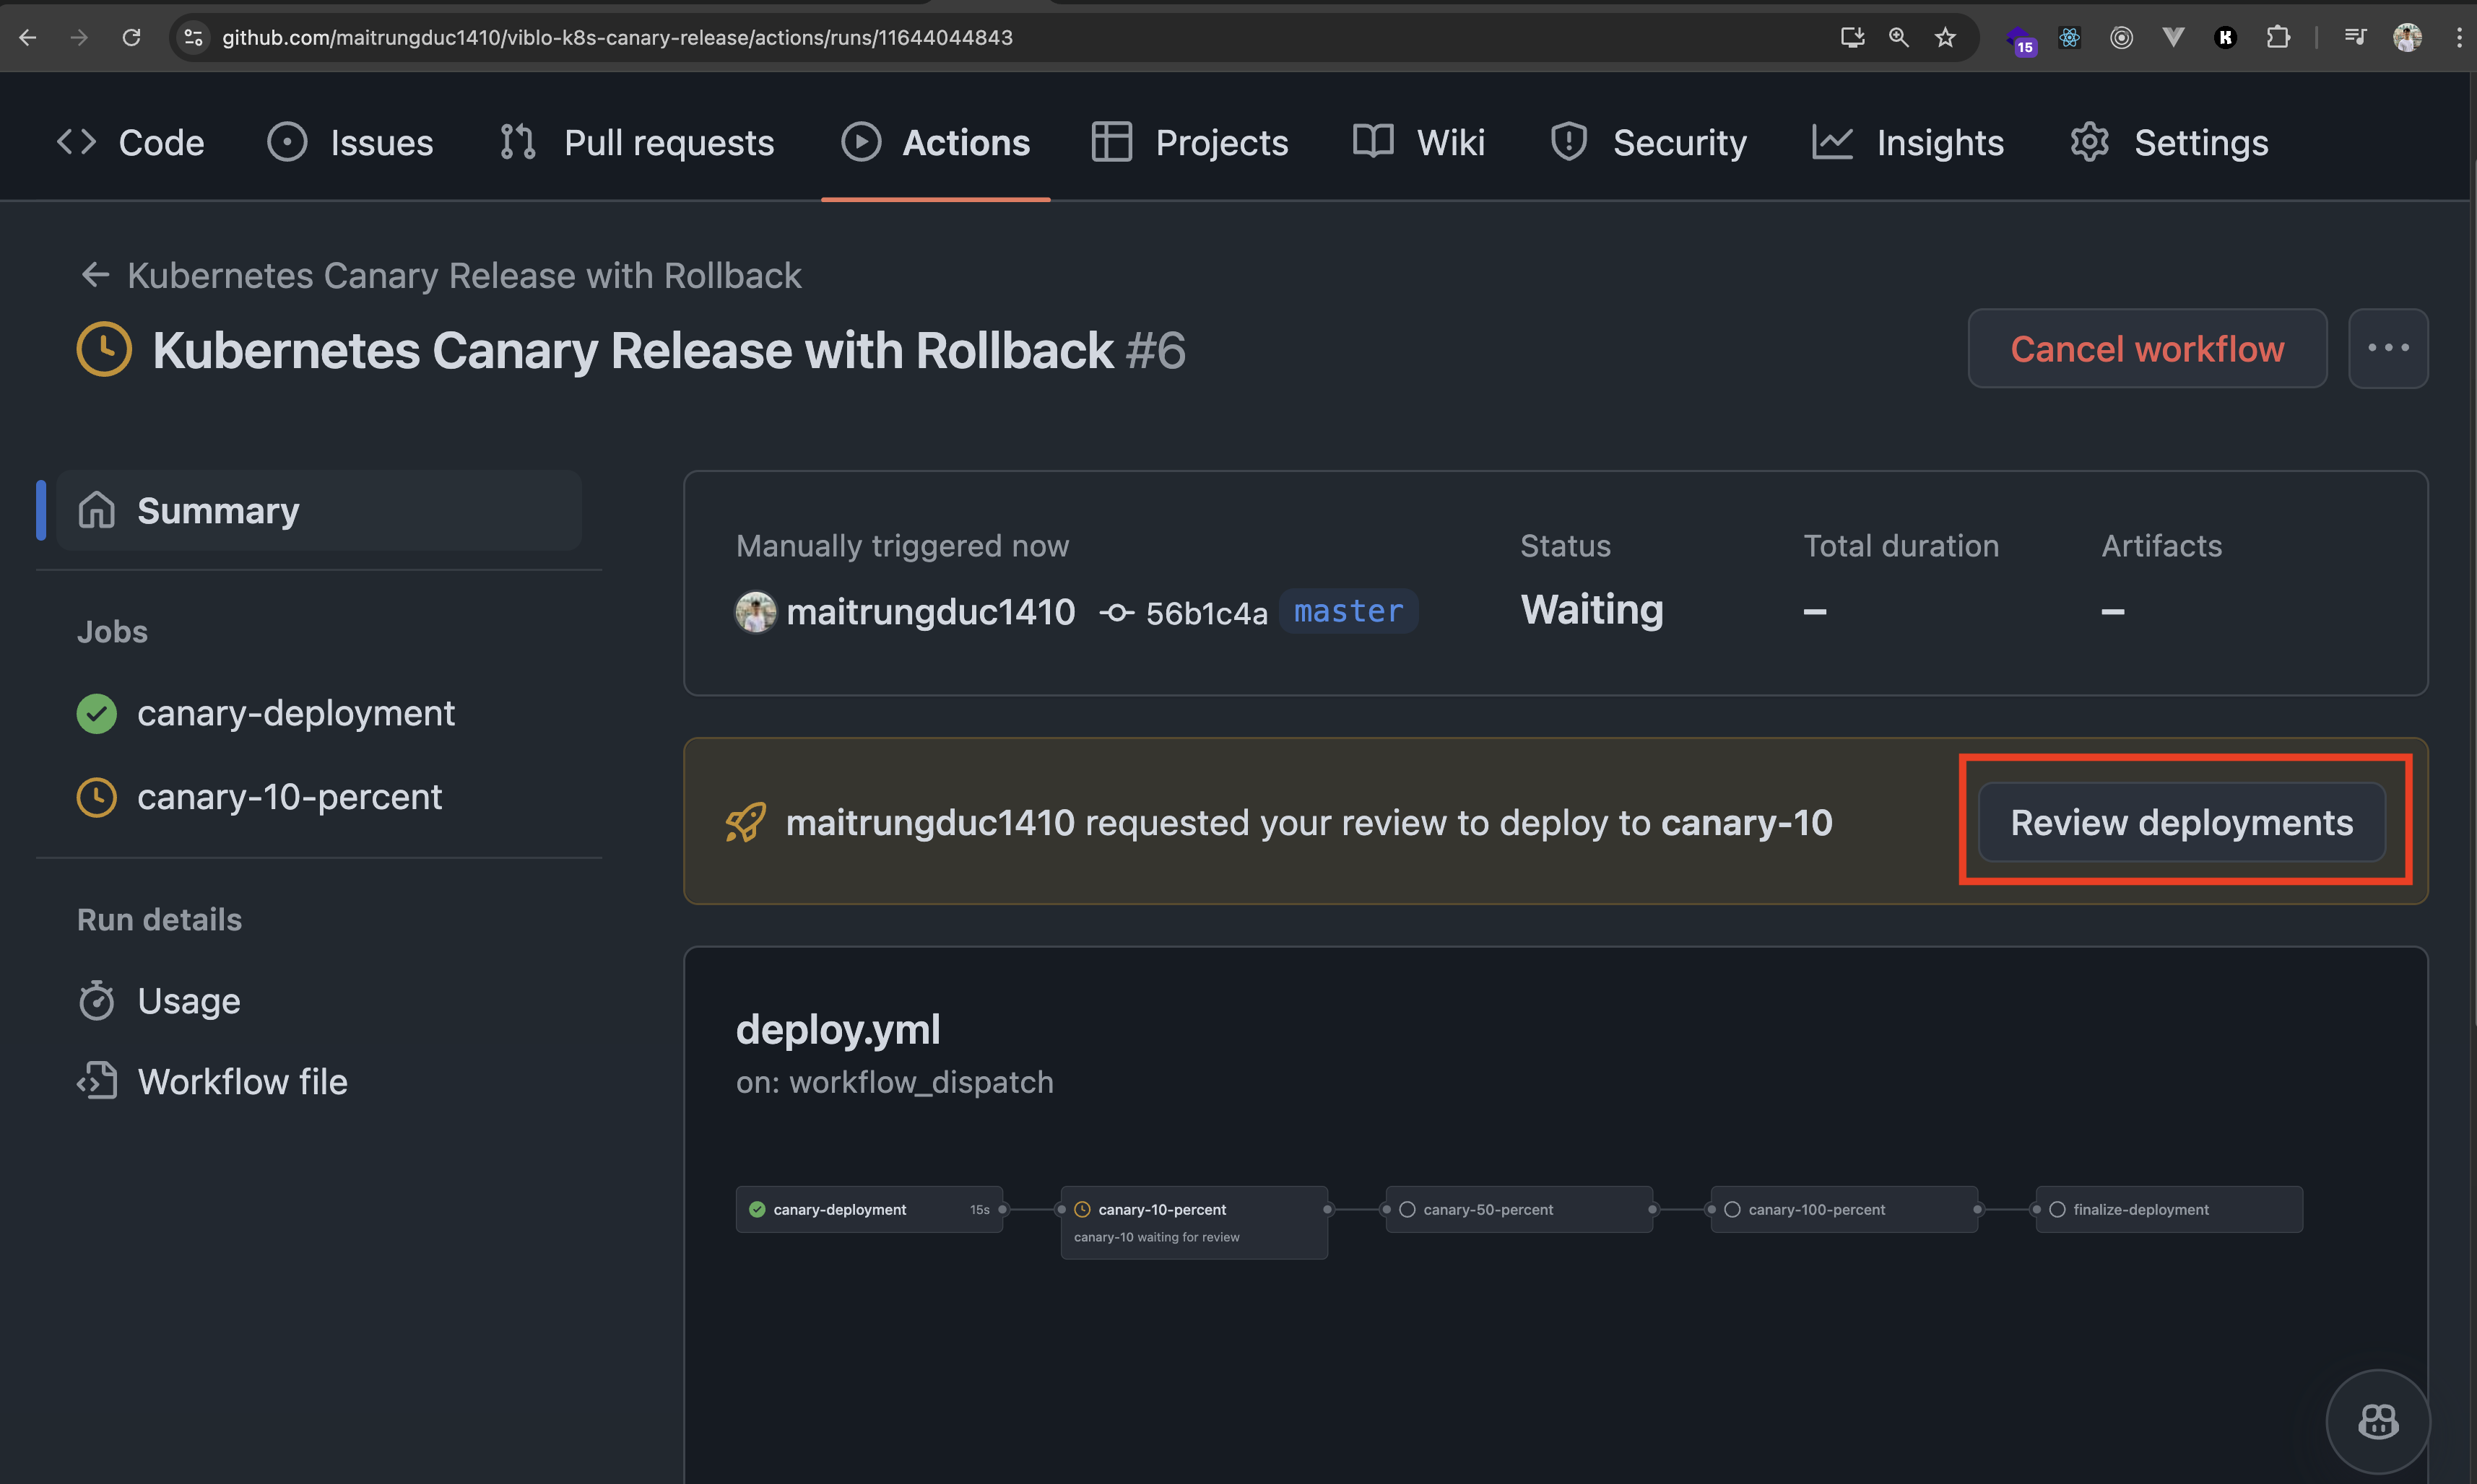Open the browser extensions puzzle menu
Screen dimensions: 2477x1484
[x=2279, y=37]
